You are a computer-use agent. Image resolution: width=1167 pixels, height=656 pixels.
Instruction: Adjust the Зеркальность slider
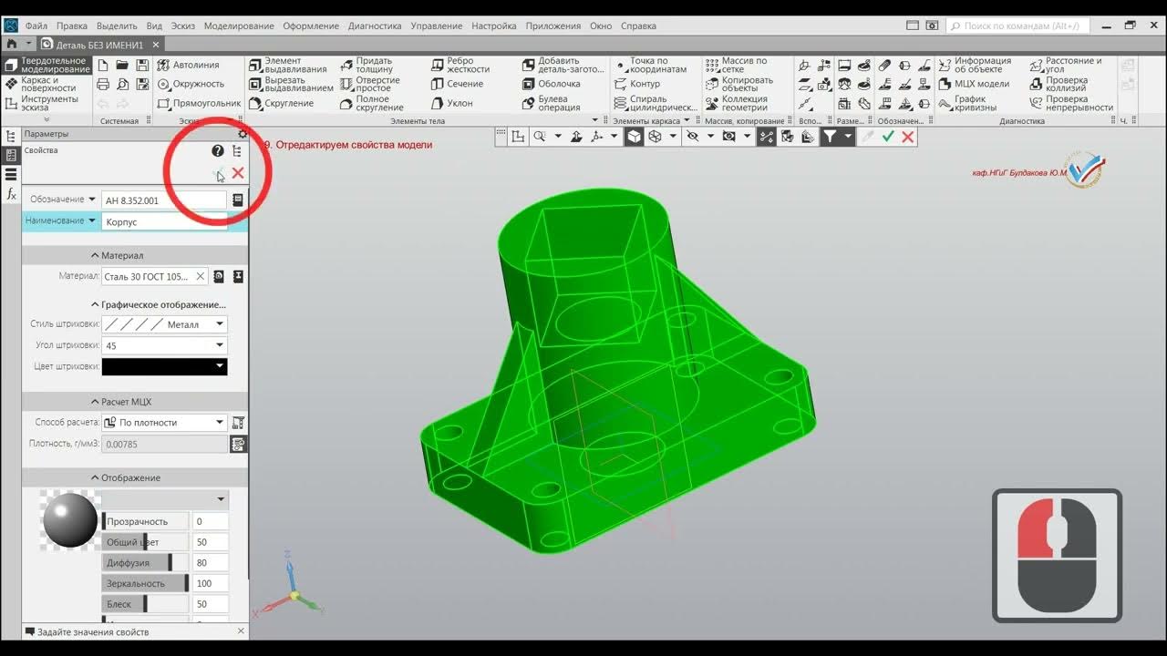tap(146, 583)
